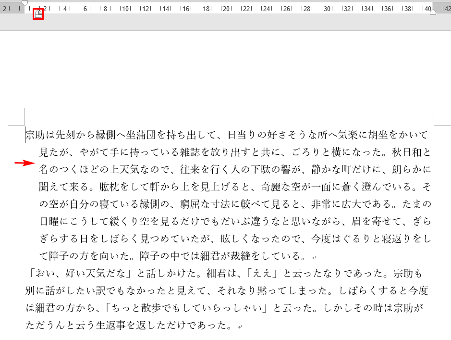This screenshot has height=340, width=451.
Task: Click text line starting ぎらする日をしばらく見つめて
Action: [x=235, y=239]
